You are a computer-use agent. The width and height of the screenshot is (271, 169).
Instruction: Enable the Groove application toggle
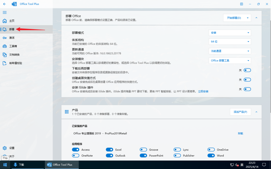click(x=143, y=150)
